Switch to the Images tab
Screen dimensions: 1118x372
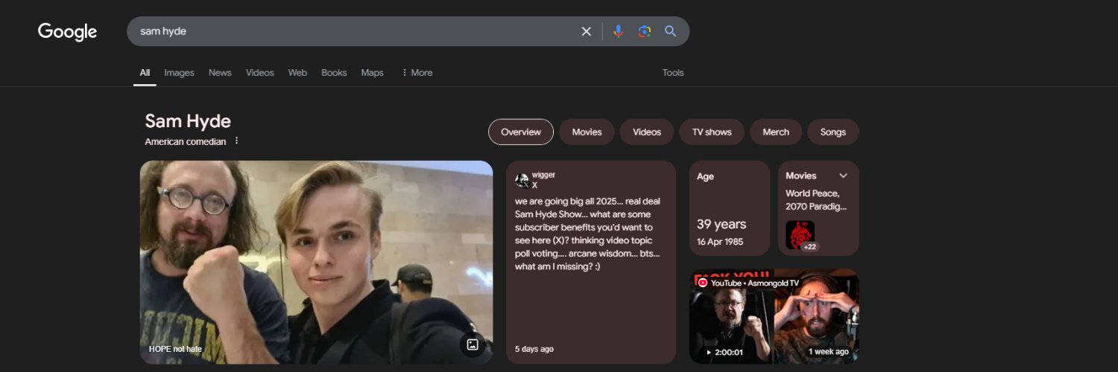tap(179, 73)
